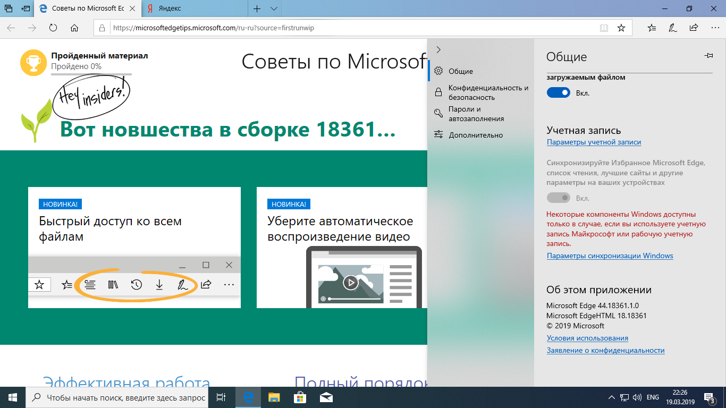726x408 pixels.
Task: Open Параметры учетной записи link
Action: click(x=594, y=142)
